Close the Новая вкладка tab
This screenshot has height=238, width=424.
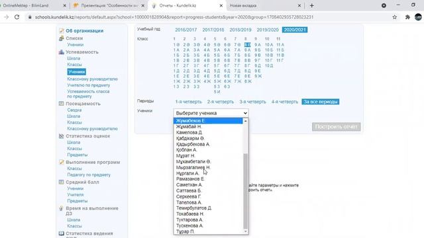299,6
